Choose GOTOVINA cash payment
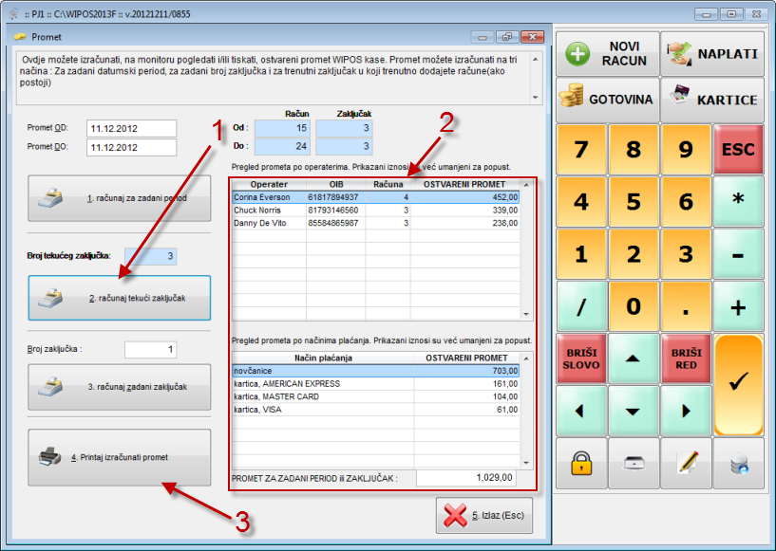 click(x=608, y=99)
